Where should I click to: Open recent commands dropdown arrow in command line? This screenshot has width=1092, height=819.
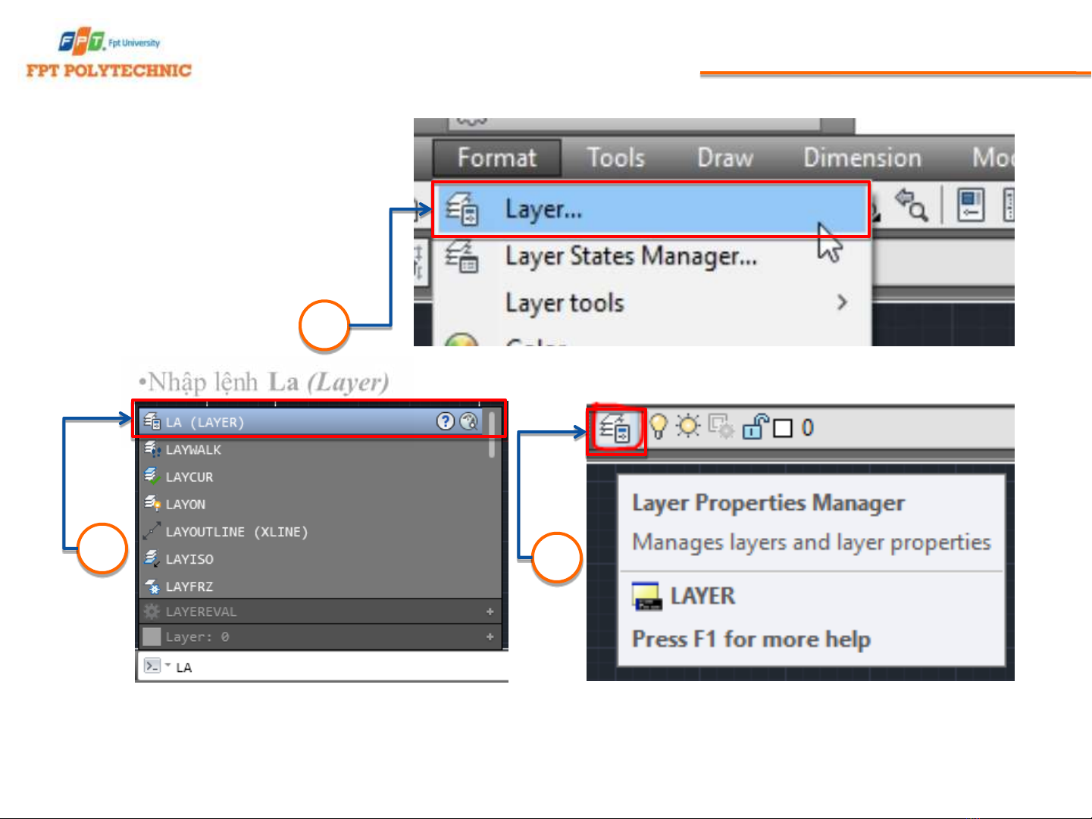[x=167, y=665]
